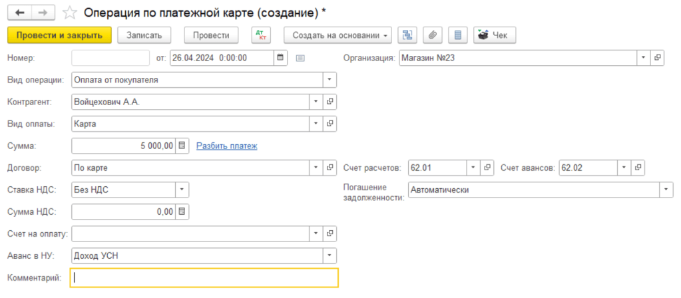681x298 pixels.
Task: Click the Провести и закрыть button
Action: 59,35
